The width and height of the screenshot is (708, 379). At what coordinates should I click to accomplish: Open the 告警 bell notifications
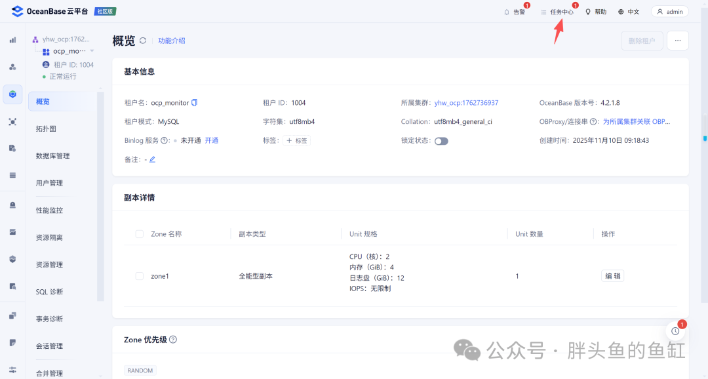(x=515, y=12)
